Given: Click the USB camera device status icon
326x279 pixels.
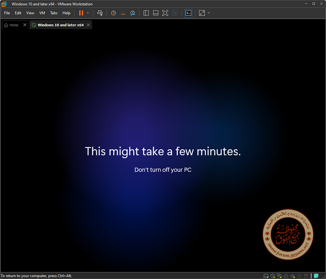Looking at the screenshot, I should pyautogui.click(x=299, y=276).
